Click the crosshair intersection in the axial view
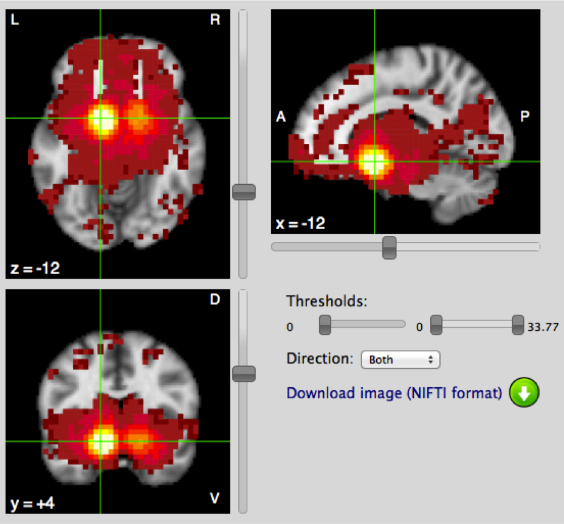 coord(100,118)
